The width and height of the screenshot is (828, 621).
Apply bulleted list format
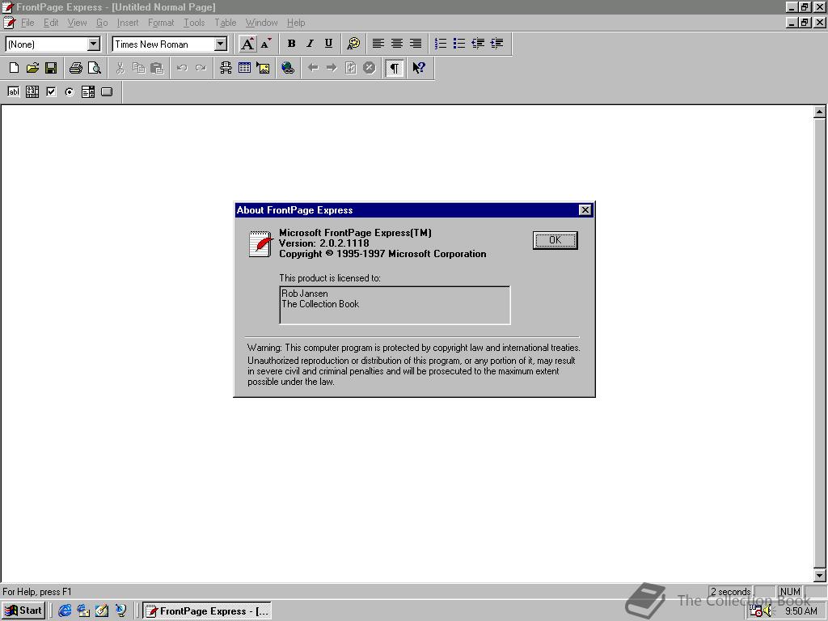click(459, 44)
